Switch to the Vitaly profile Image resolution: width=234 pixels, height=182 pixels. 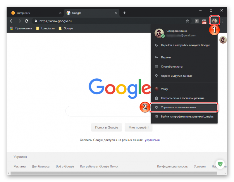184,89
